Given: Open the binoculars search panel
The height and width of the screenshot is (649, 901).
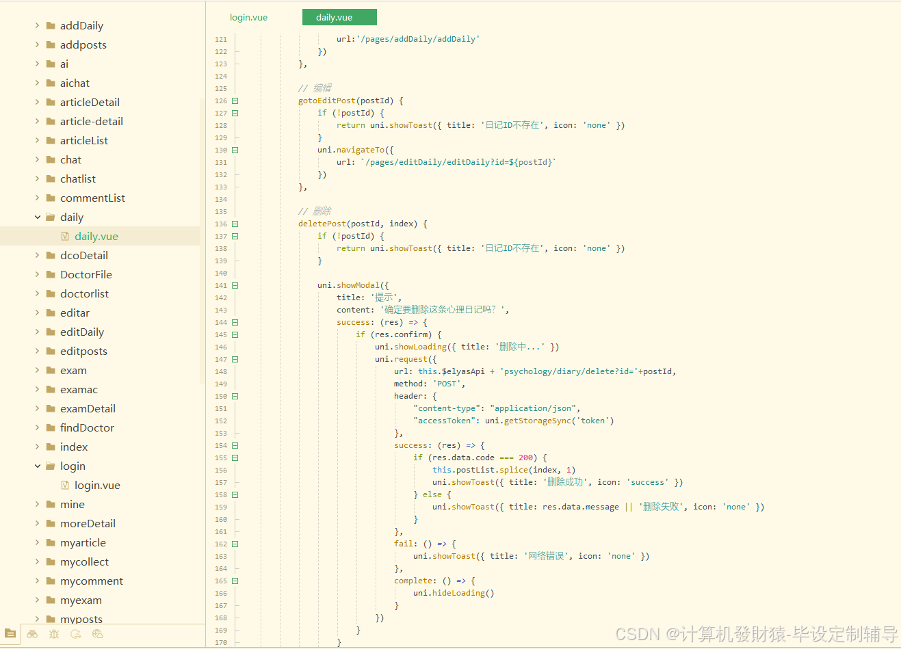Looking at the screenshot, I should point(32,634).
